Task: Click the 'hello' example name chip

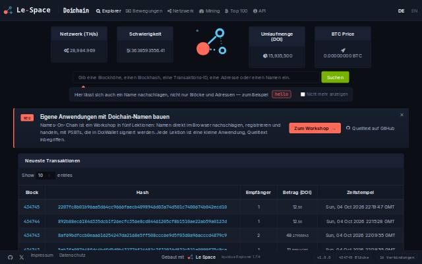Action: click(282, 94)
